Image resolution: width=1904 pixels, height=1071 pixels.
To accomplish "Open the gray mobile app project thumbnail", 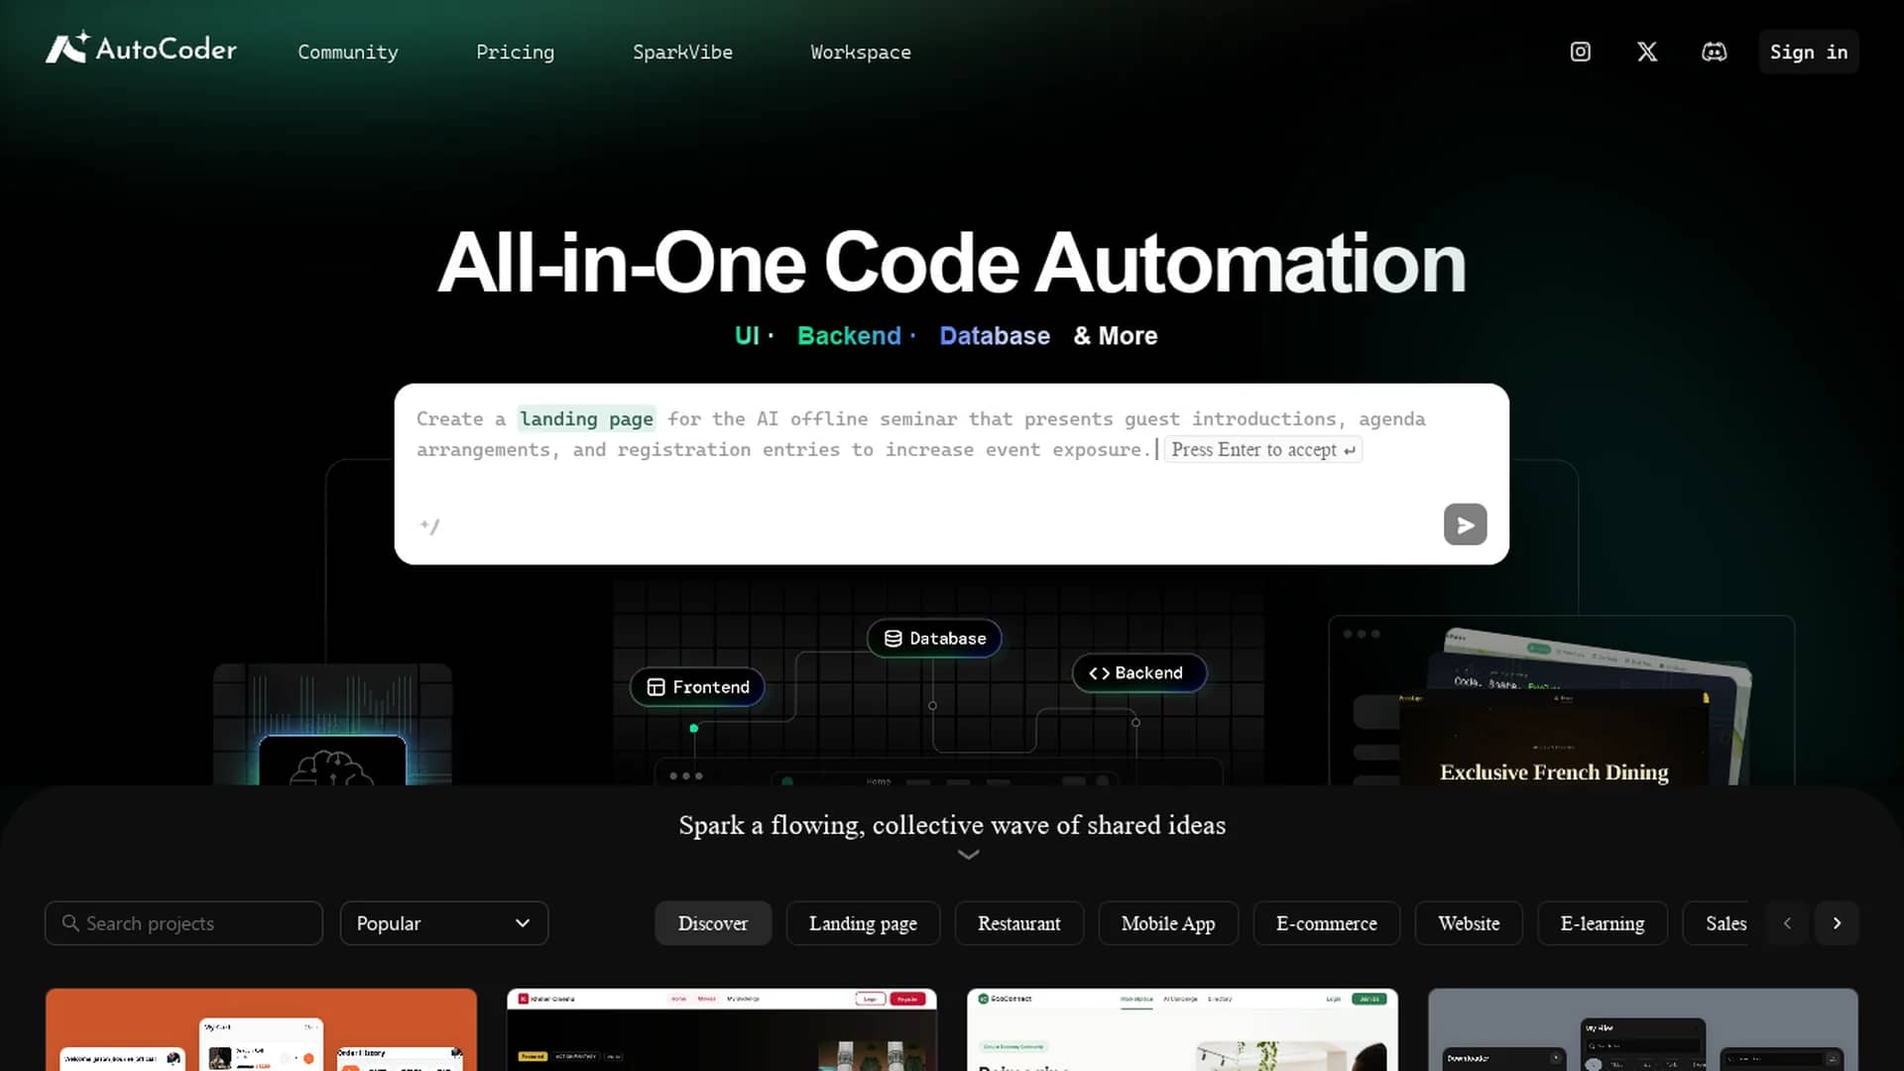I will (x=1643, y=1029).
